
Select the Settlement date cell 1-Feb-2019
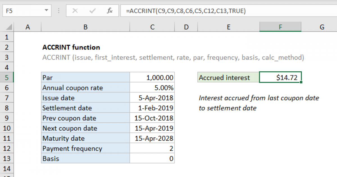152,108
